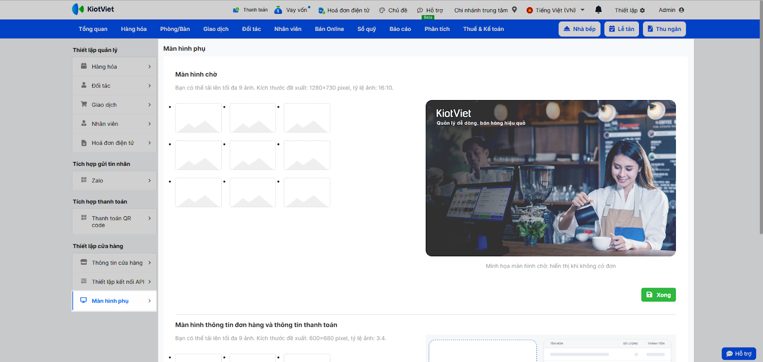Open the Phòng/Bàn menu

[175, 29]
